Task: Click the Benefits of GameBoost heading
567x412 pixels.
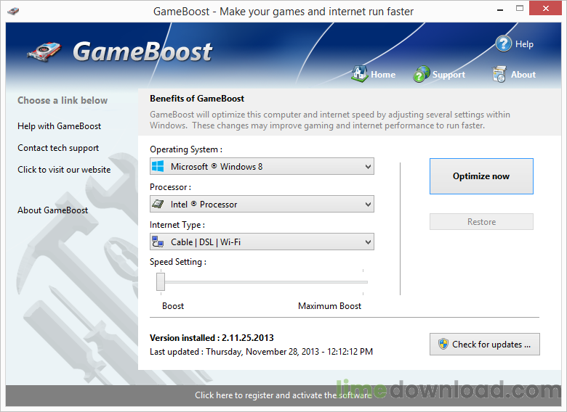Action: (197, 99)
